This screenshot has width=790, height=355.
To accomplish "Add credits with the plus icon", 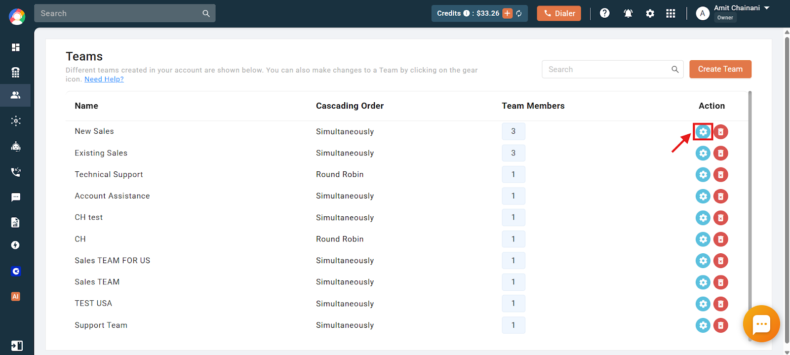I will pyautogui.click(x=508, y=13).
